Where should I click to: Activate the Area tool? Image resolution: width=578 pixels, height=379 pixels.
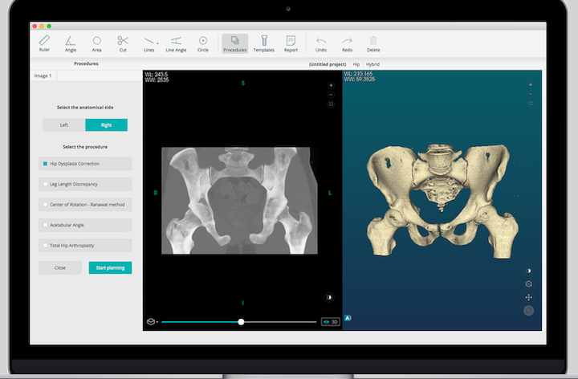pyautogui.click(x=96, y=43)
